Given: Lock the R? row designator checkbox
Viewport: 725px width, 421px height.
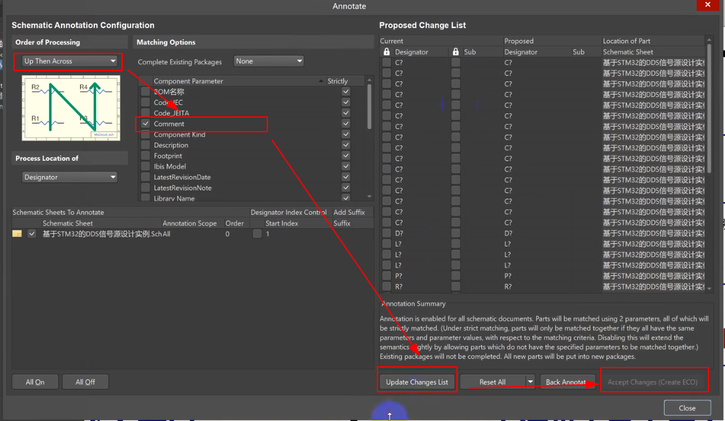Looking at the screenshot, I should [386, 287].
